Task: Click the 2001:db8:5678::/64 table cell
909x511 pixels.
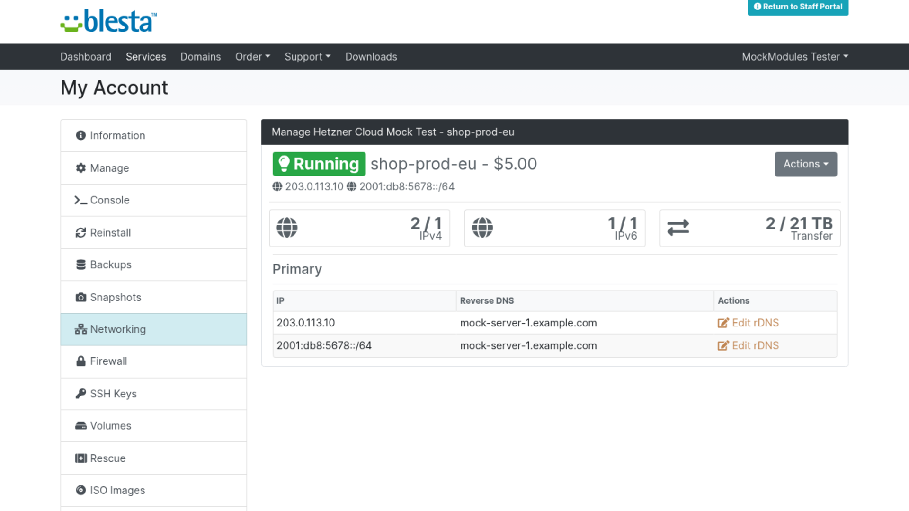Action: (x=365, y=345)
